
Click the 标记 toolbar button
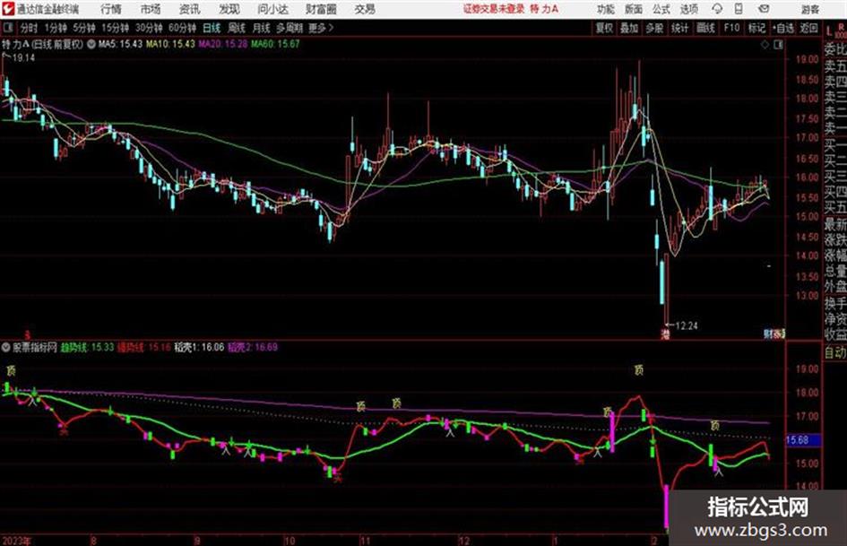coord(756,28)
